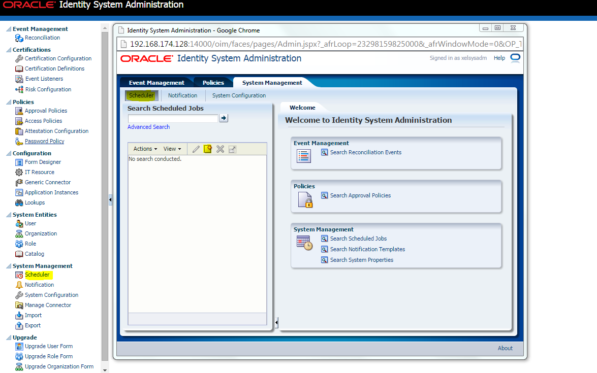This screenshot has width=597, height=373.
Task: Collapse the Event Management sidebar section
Action: click(x=9, y=29)
